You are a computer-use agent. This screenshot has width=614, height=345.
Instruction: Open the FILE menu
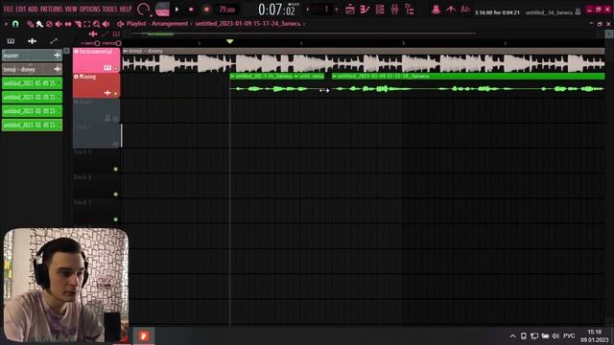point(9,9)
